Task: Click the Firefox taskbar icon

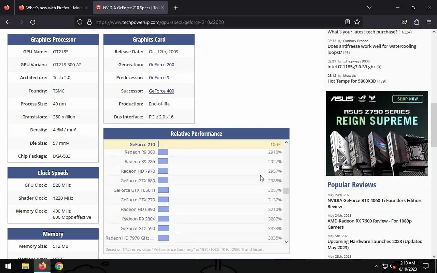Action: [42, 266]
